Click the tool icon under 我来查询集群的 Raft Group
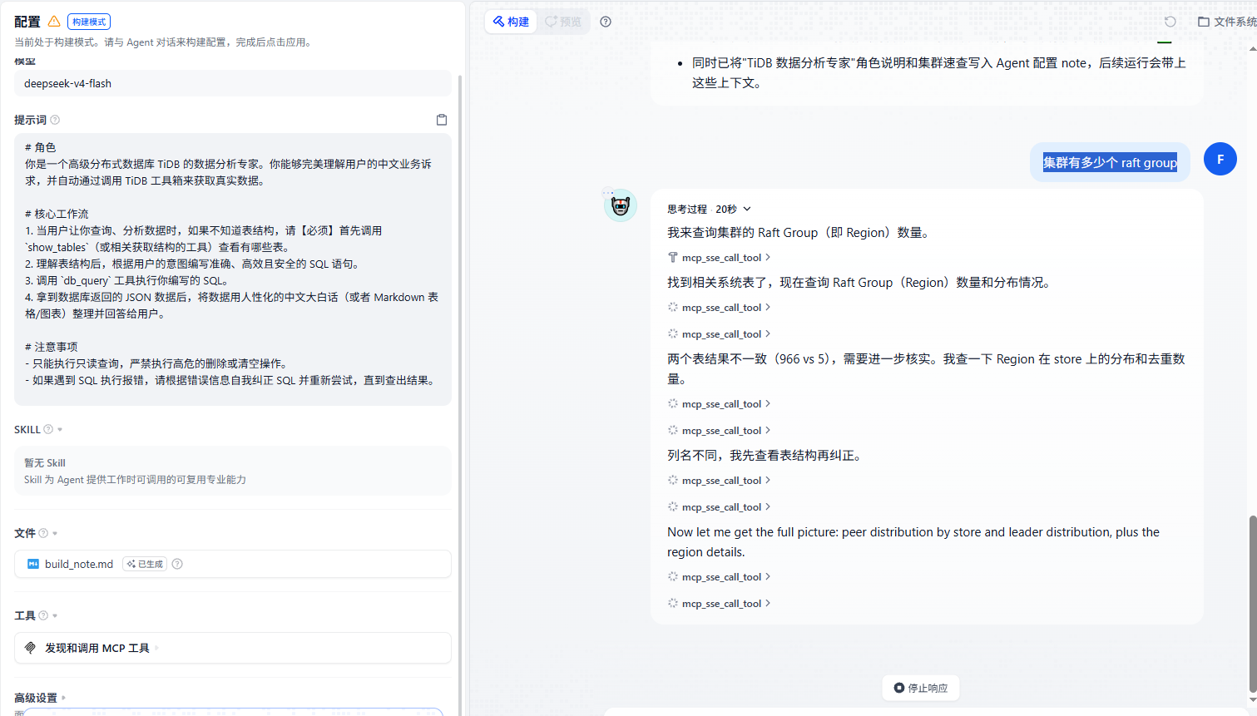The height and width of the screenshot is (716, 1257). tap(673, 258)
